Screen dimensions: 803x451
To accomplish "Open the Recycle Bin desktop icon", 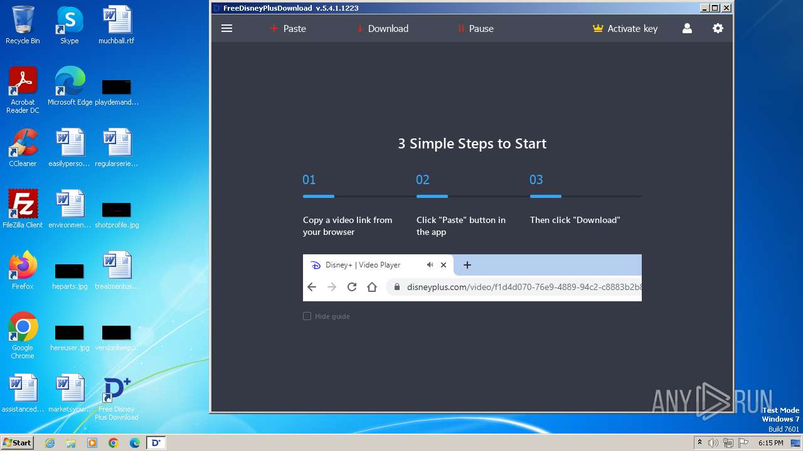I will [23, 25].
